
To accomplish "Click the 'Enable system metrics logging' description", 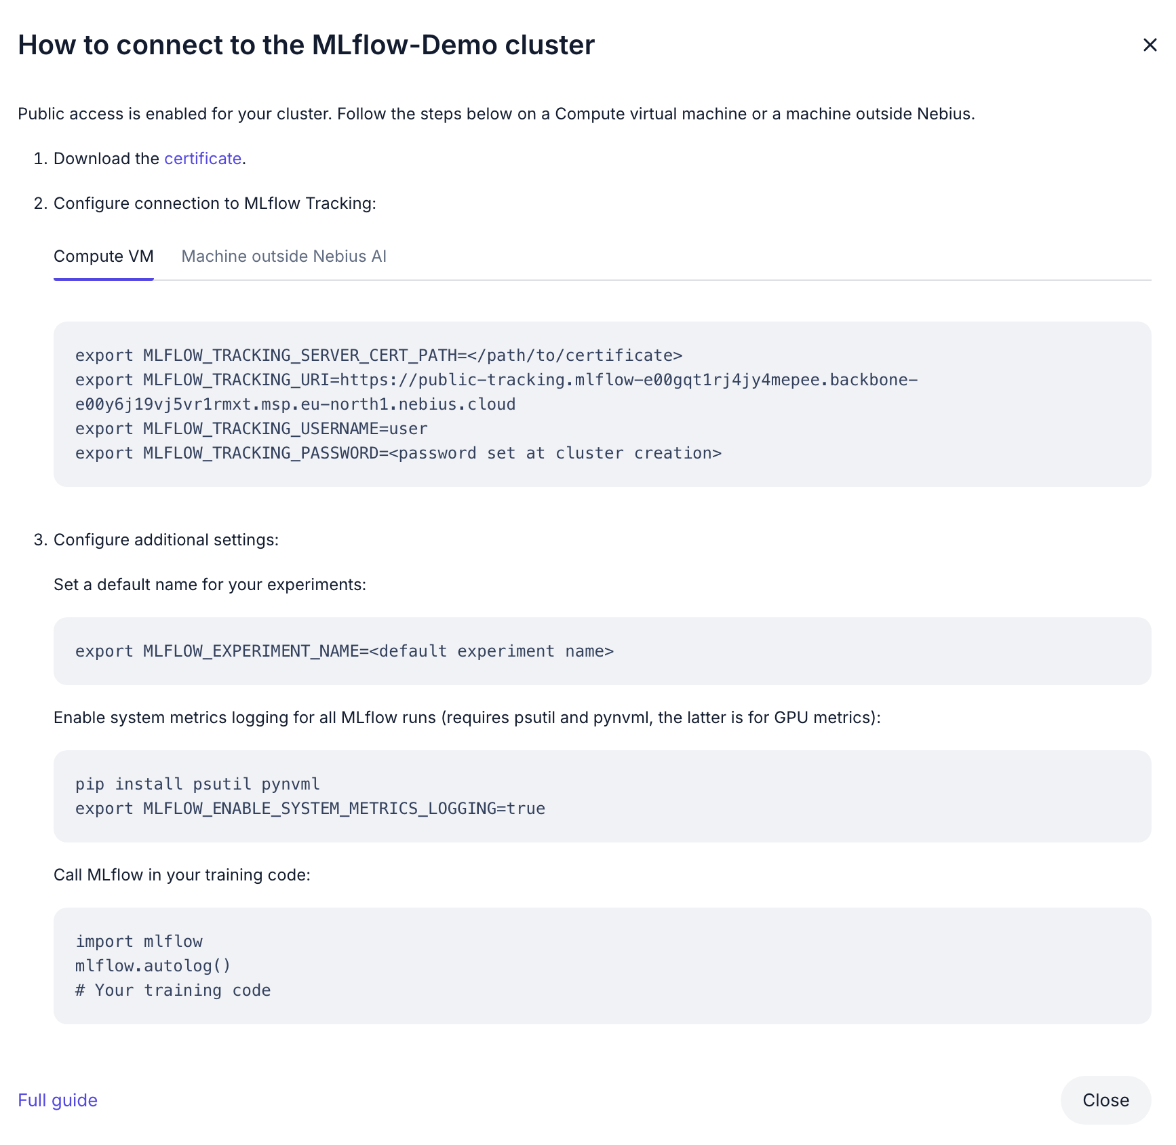I will [x=467, y=718].
